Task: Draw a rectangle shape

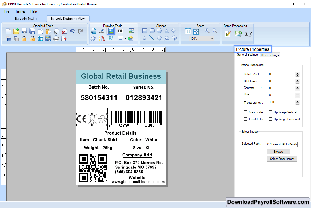Action: 145,31
